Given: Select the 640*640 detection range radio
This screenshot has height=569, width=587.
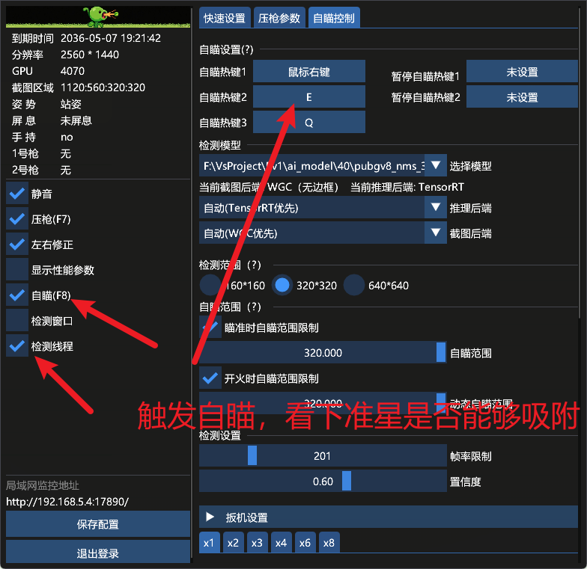Looking at the screenshot, I should click(x=353, y=286).
